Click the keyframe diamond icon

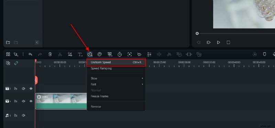(139, 54)
